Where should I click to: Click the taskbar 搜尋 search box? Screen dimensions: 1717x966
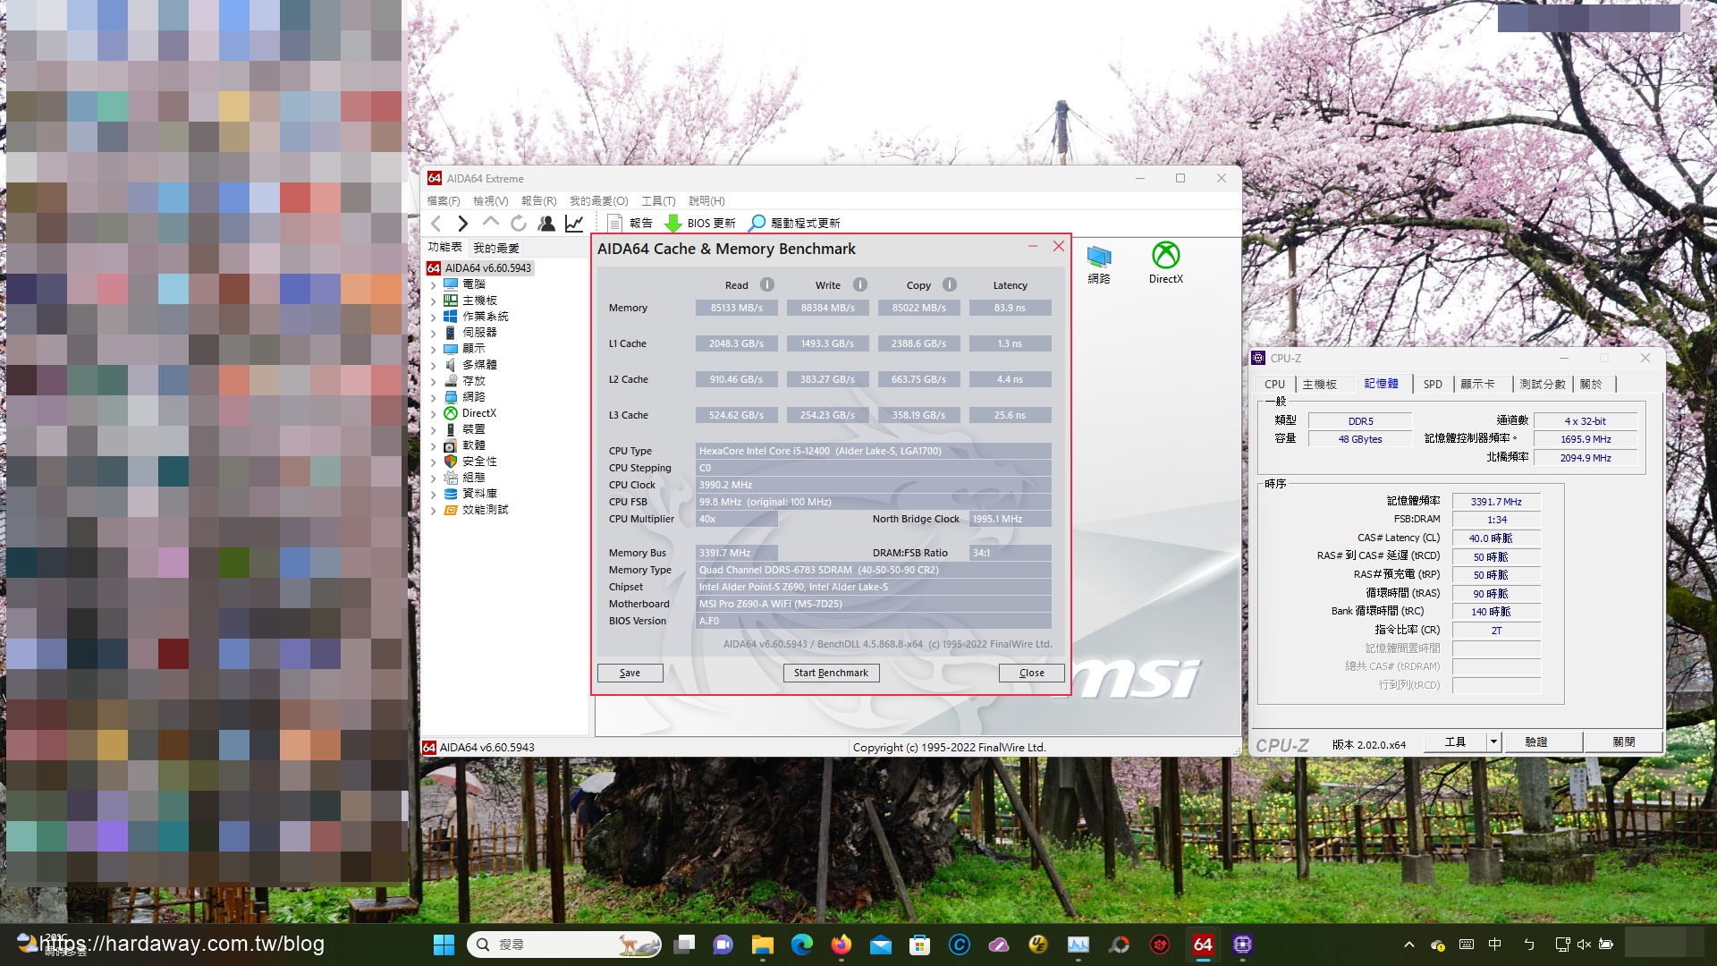(x=563, y=945)
